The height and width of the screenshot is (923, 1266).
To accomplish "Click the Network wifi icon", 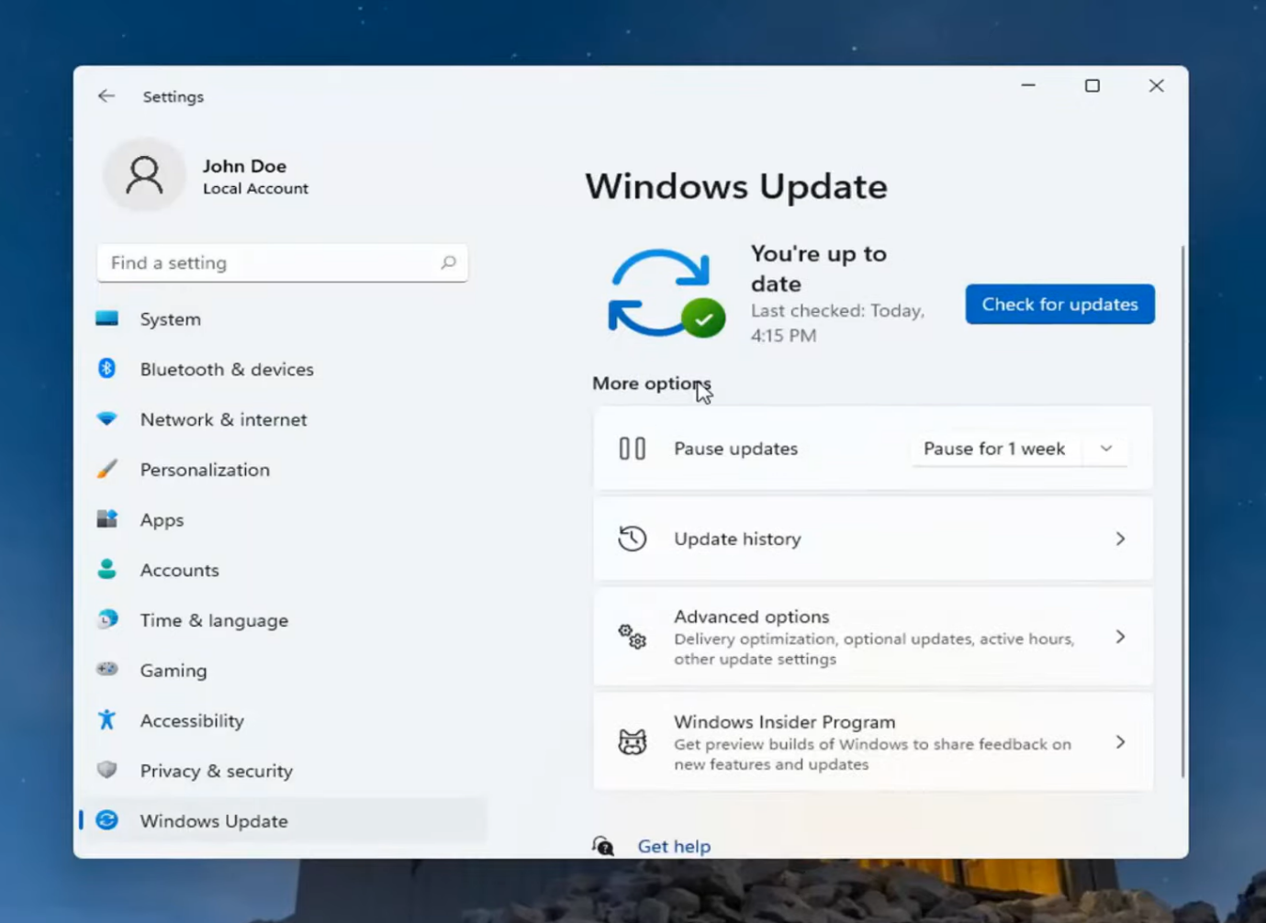I will (106, 419).
